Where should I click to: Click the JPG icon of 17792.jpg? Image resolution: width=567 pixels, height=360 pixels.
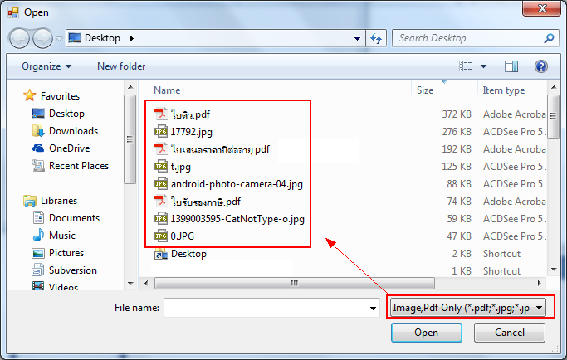coord(160,132)
